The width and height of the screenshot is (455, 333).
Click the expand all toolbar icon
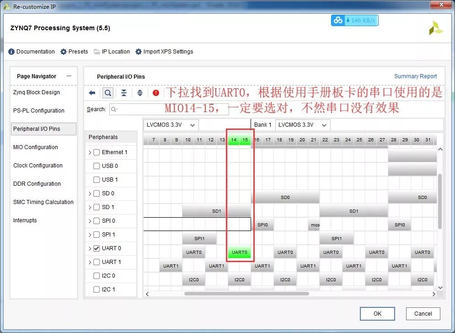click(x=140, y=93)
